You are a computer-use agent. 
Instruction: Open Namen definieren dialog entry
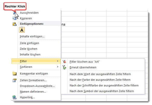point(33,92)
